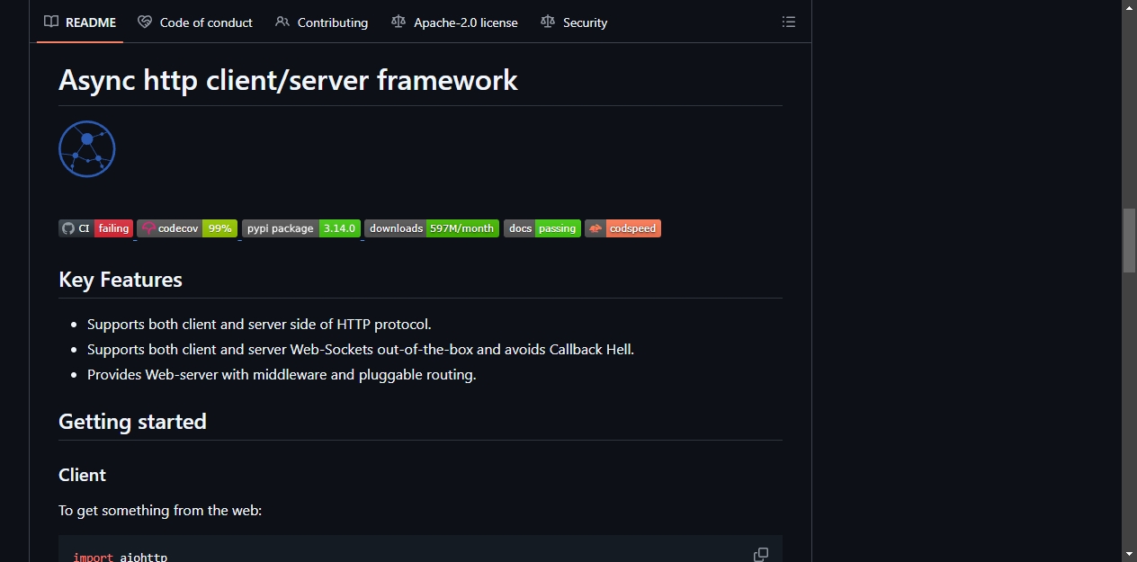Click "To get something from the web:" text
The height and width of the screenshot is (562, 1137).
[x=160, y=510]
